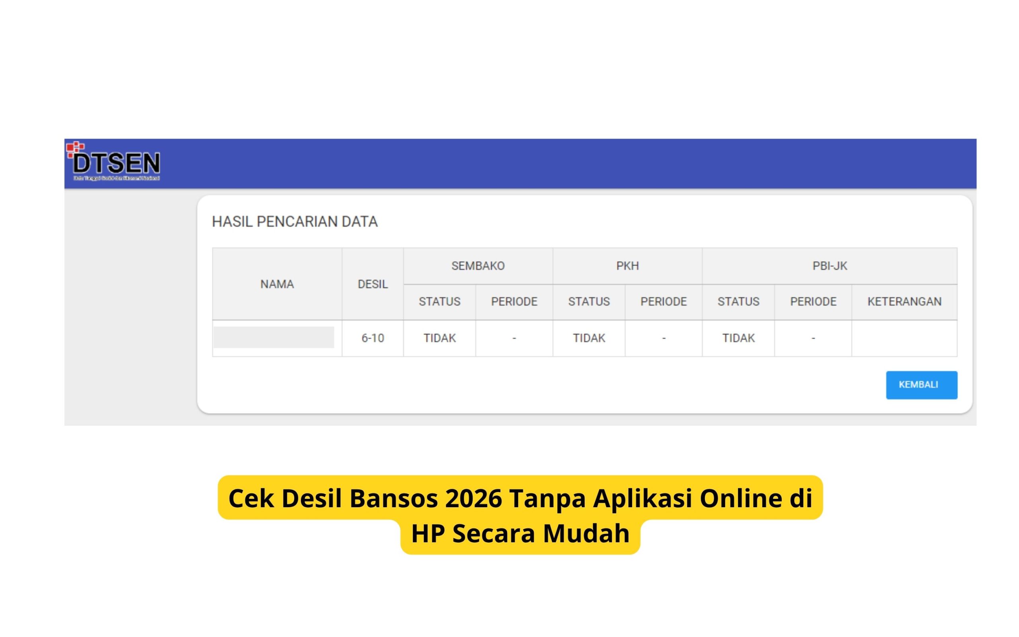Click the SEMBAKO group header
The height and width of the screenshot is (637, 1019).
point(478,266)
